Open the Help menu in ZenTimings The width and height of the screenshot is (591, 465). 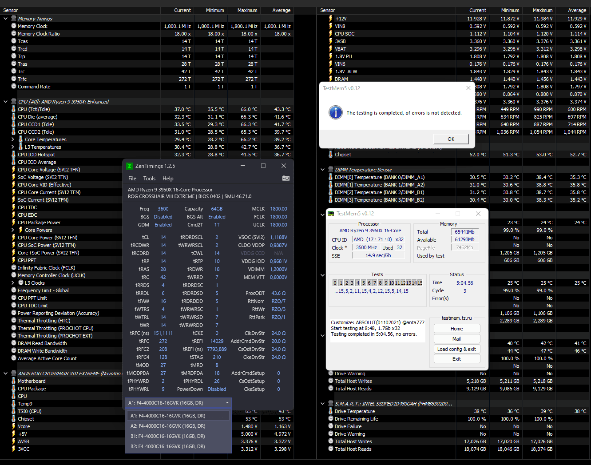[168, 179]
